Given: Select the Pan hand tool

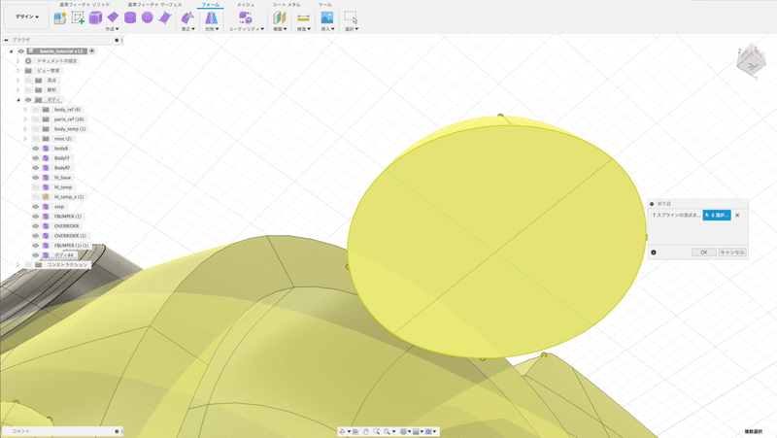Looking at the screenshot, I should (366, 431).
